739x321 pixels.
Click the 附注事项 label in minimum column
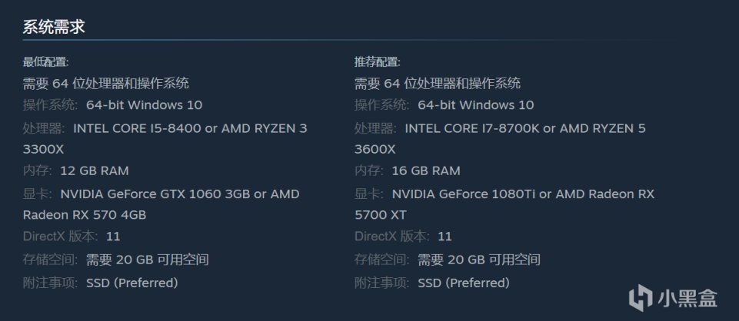51,283
